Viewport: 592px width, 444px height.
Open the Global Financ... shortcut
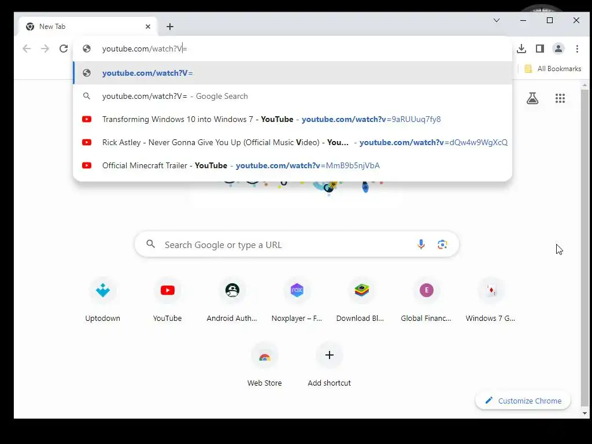426,300
